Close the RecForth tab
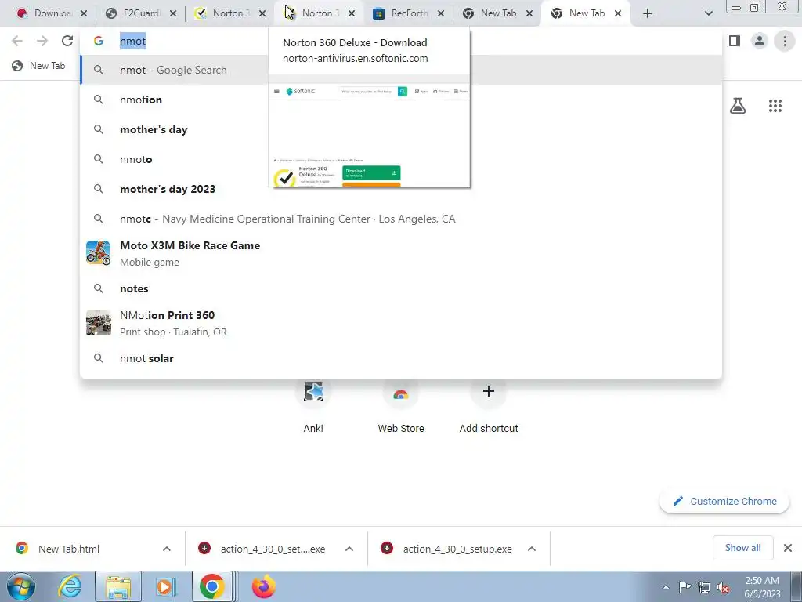Viewport: 802px width, 602px height. [x=440, y=13]
